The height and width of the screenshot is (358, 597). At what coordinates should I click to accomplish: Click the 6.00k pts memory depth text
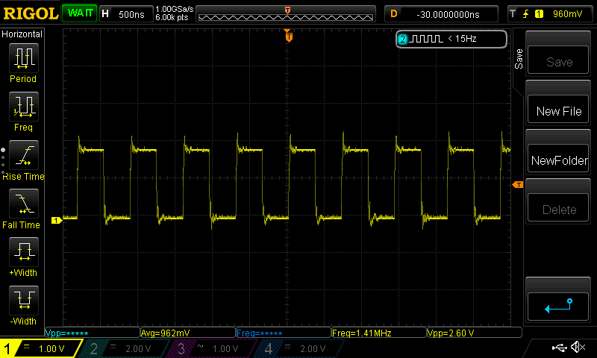tap(172, 17)
